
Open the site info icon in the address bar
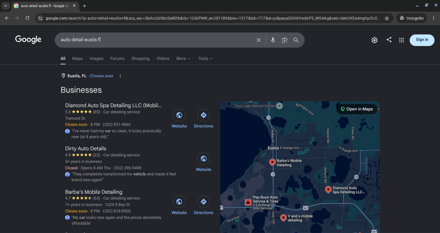[x=40, y=18]
